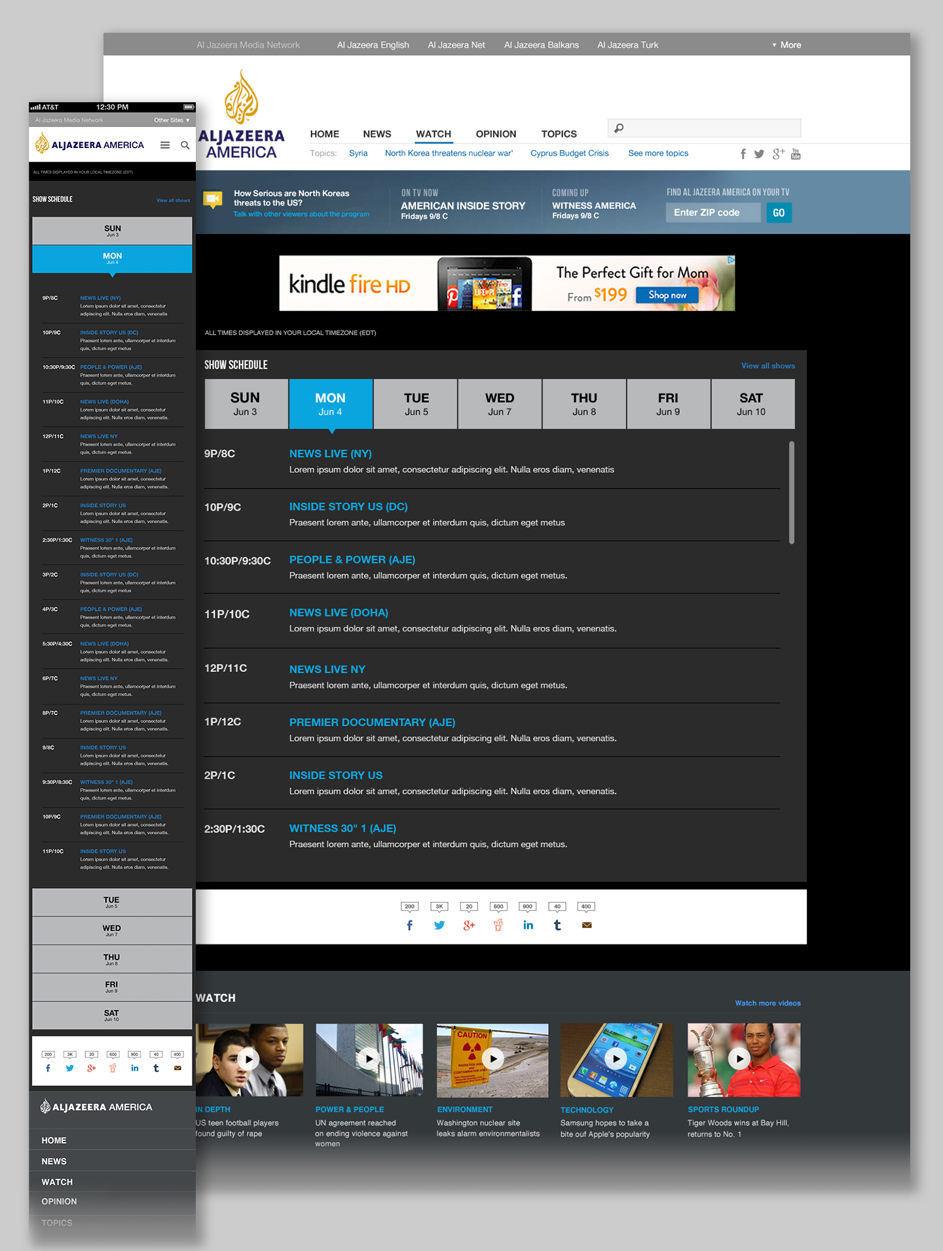
Task: Open TOPICS in the main navigation
Action: [x=559, y=134]
